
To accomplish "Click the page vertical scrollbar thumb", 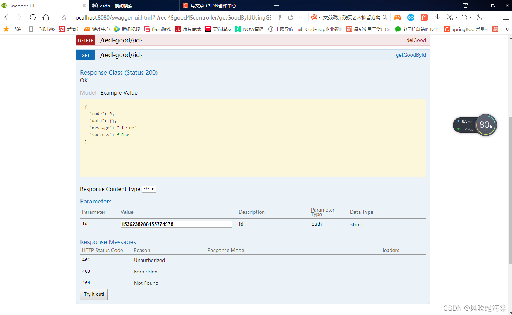I will point(510,191).
